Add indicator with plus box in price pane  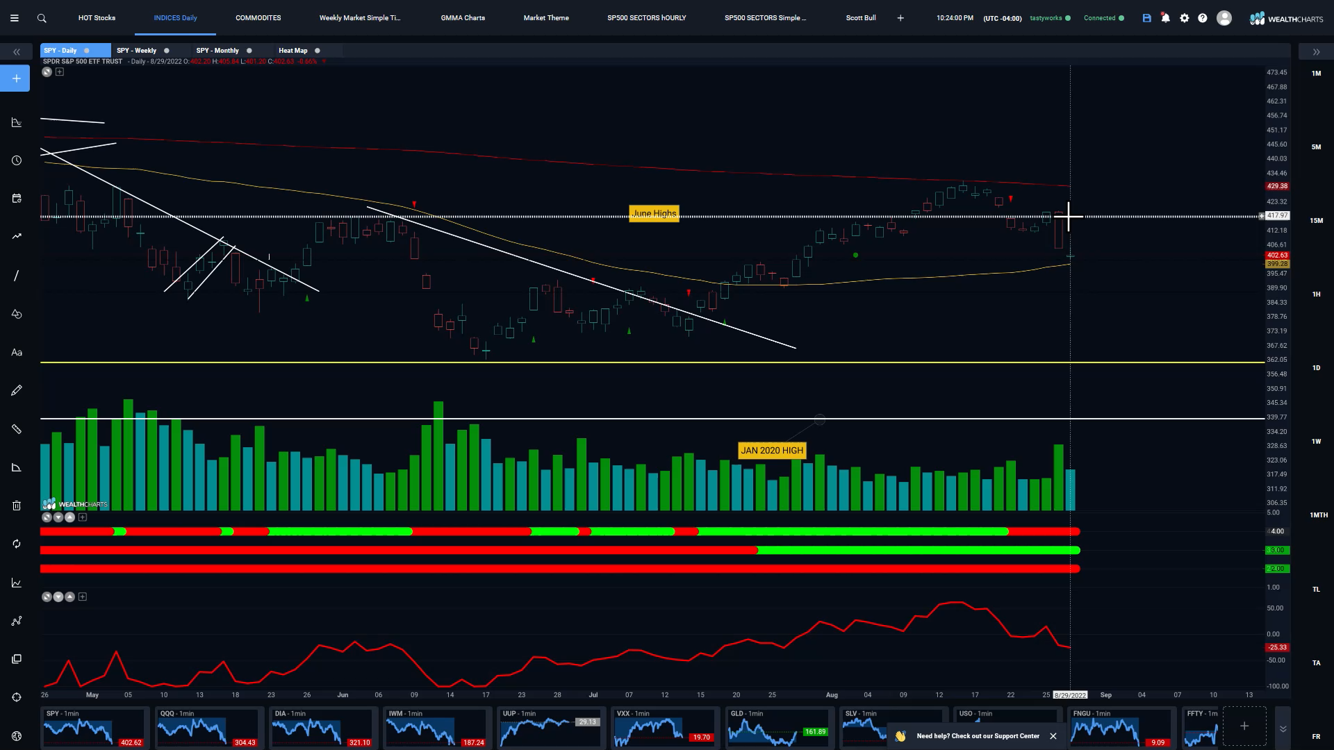[x=60, y=72]
